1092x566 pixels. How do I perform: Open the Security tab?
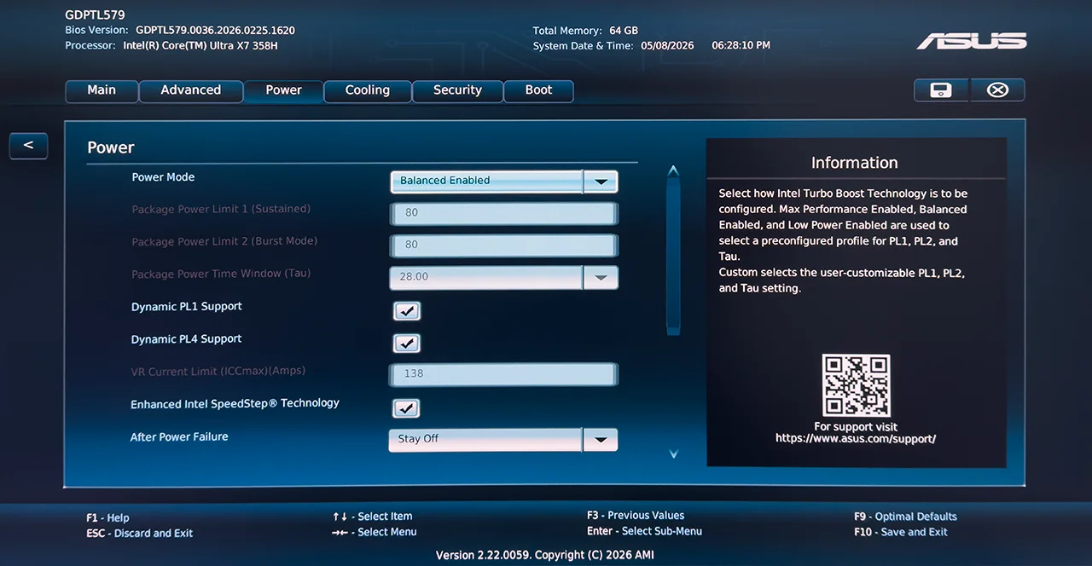457,90
